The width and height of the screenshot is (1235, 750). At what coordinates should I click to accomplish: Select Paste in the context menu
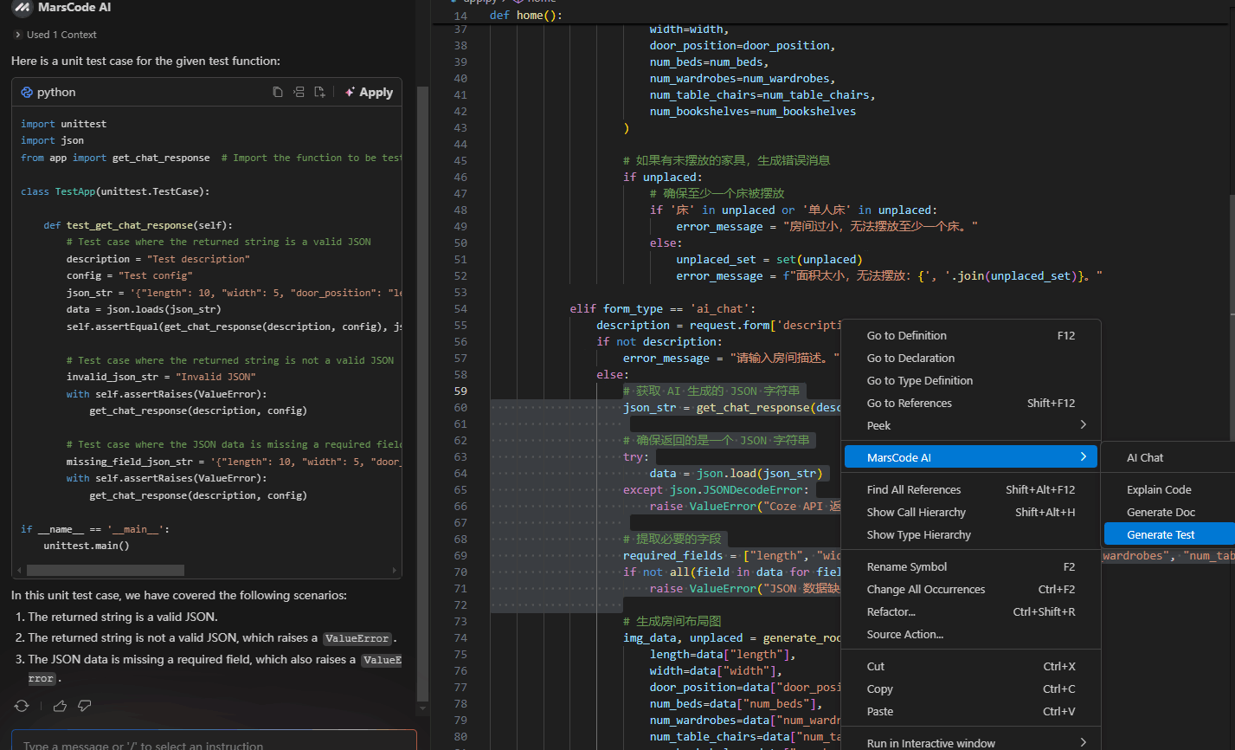tap(971, 711)
